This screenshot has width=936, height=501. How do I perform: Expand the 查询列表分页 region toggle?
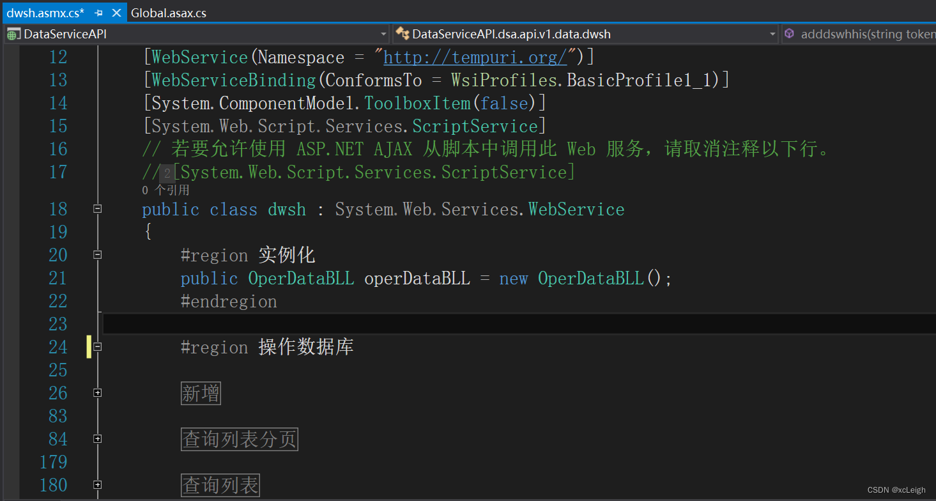(98, 439)
